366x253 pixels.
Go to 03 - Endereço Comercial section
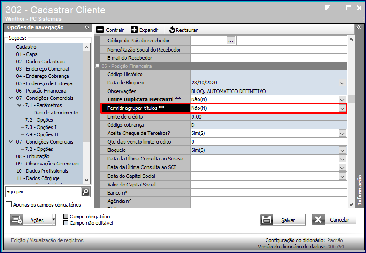(43, 69)
